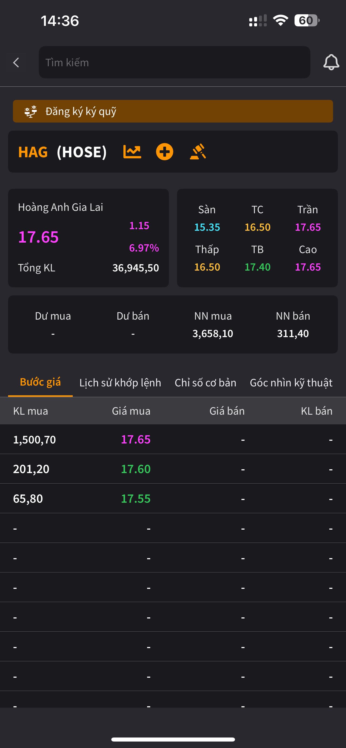Tap bid volume 65,80
The width and height of the screenshot is (346, 748).
28,499
